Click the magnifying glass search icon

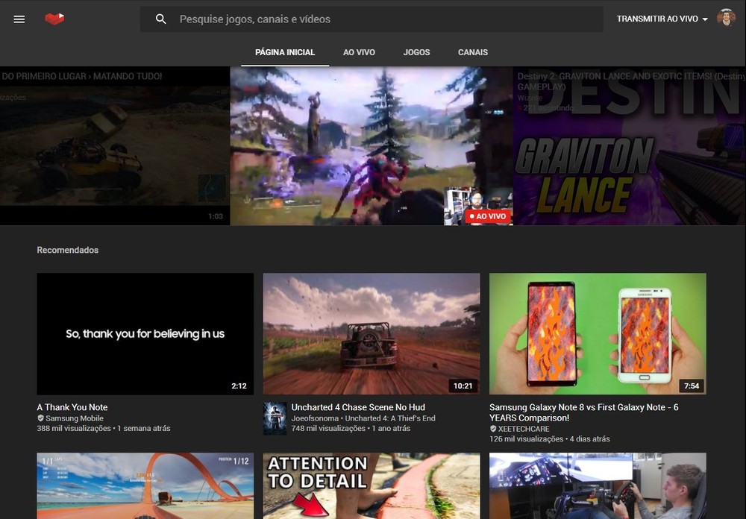tap(161, 19)
